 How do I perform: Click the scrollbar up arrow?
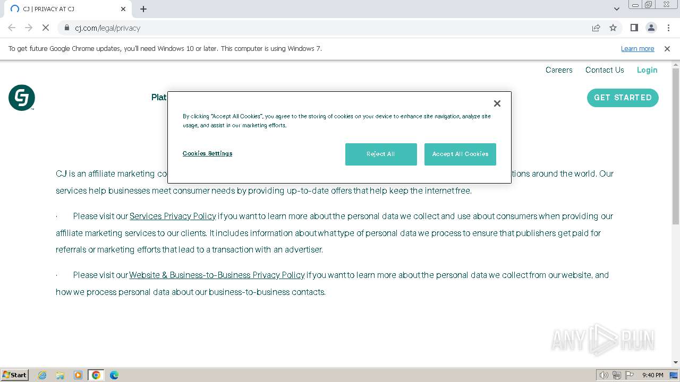(x=676, y=65)
